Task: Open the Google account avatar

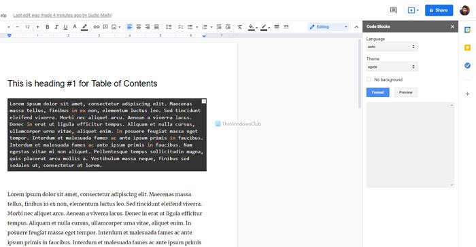Action: point(464,10)
